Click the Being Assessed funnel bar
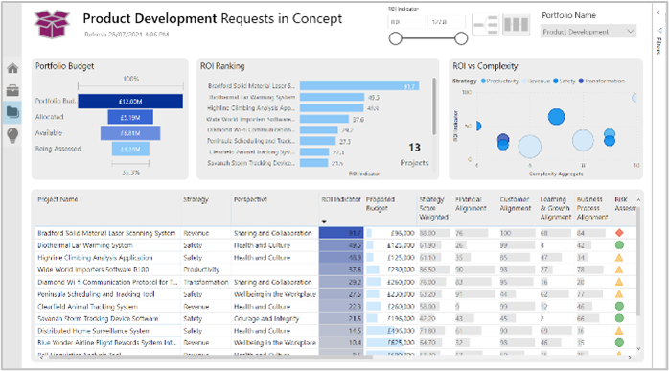669x371 pixels. (130, 149)
